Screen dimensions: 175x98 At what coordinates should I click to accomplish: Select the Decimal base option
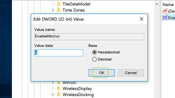94,59
